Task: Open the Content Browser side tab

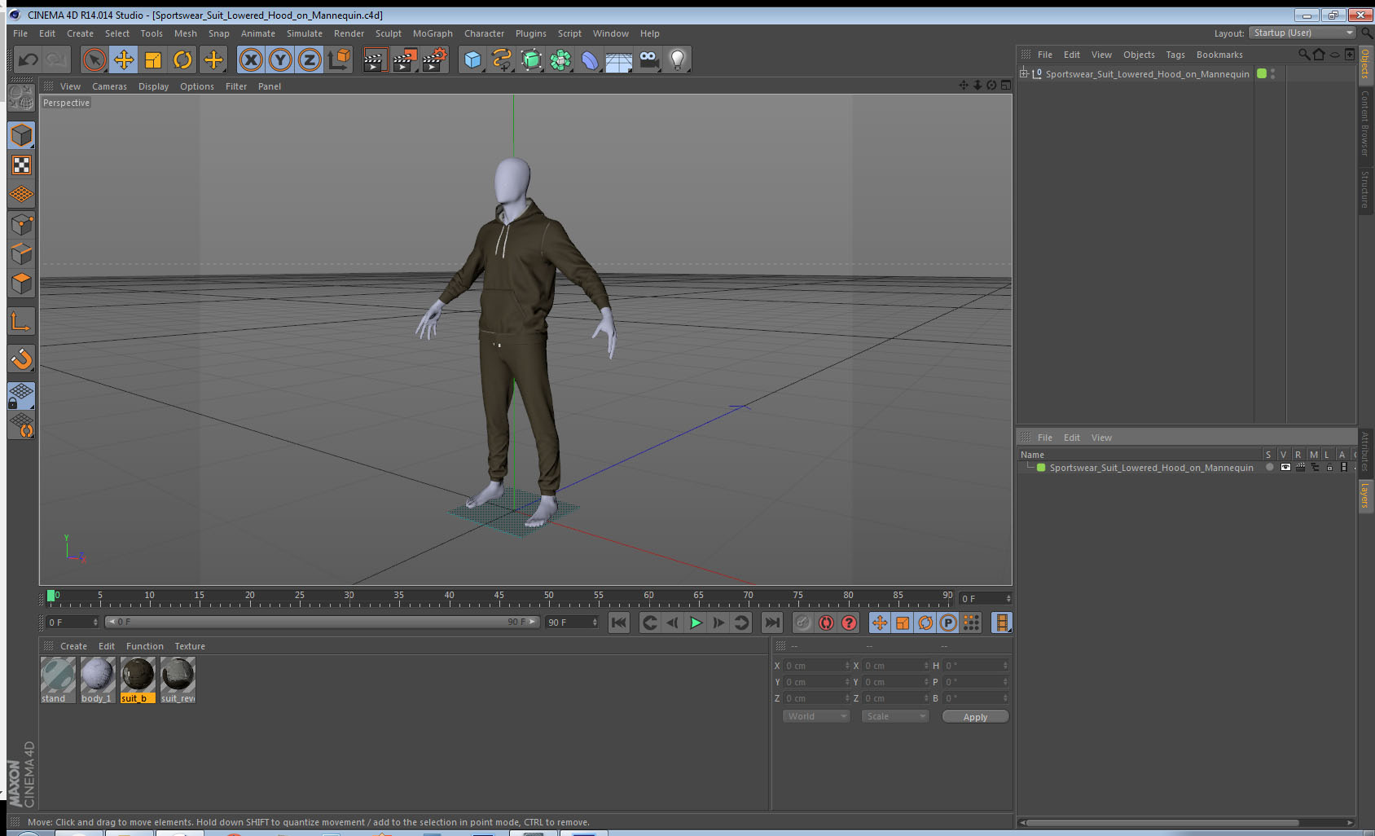Action: pyautogui.click(x=1365, y=123)
